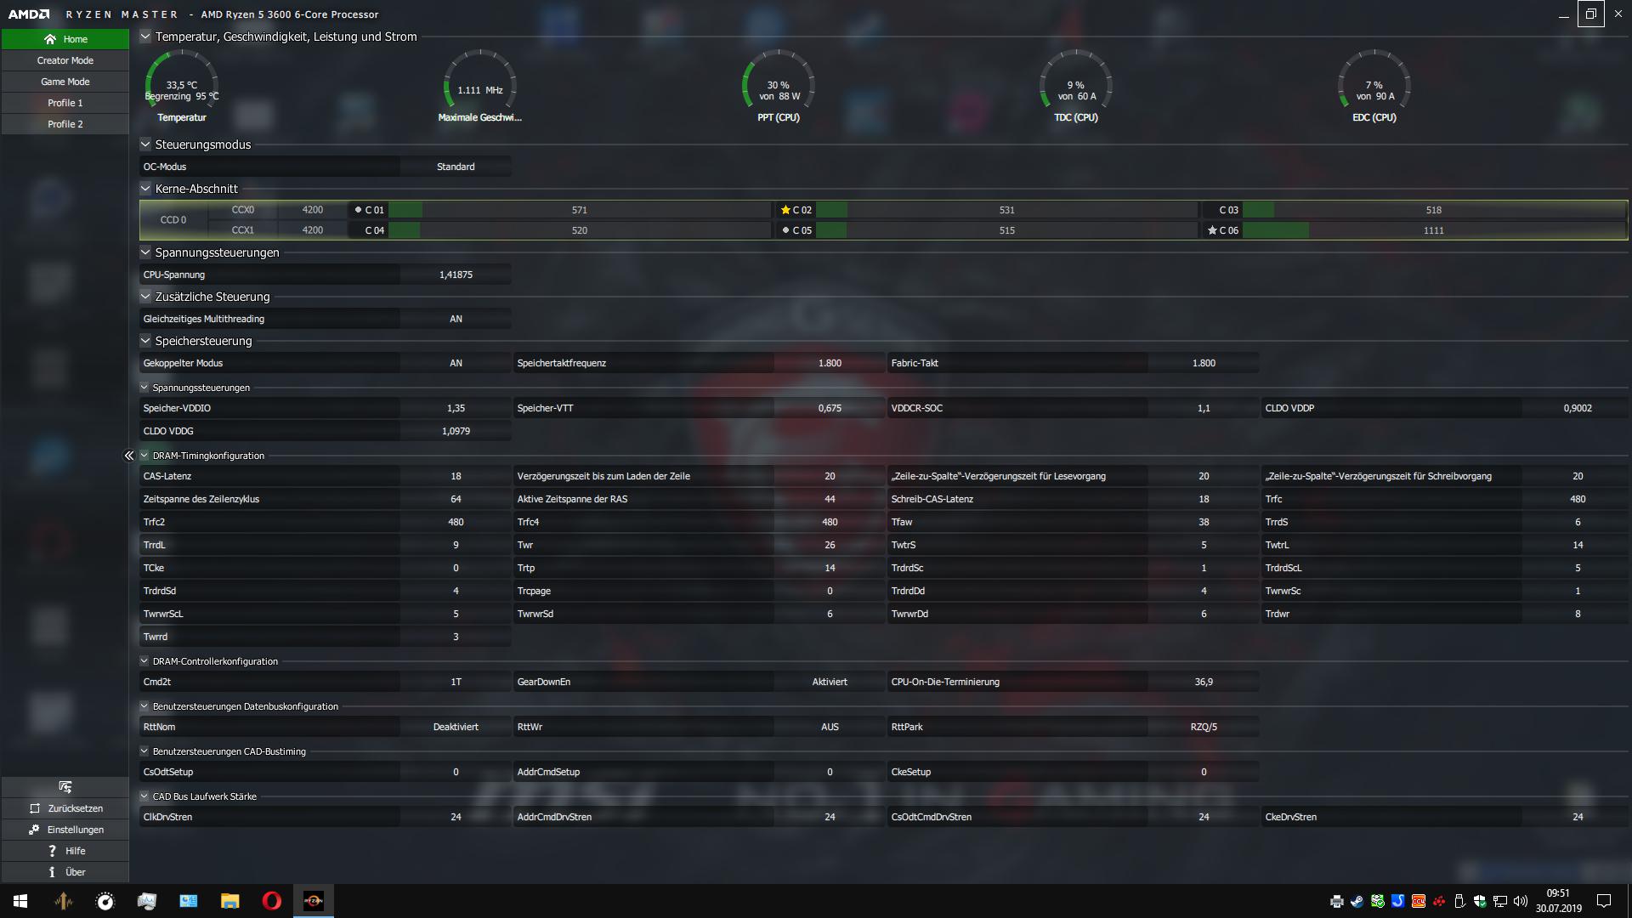This screenshot has height=918, width=1632.
Task: Click the gold star on core C 02
Action: tap(785, 210)
